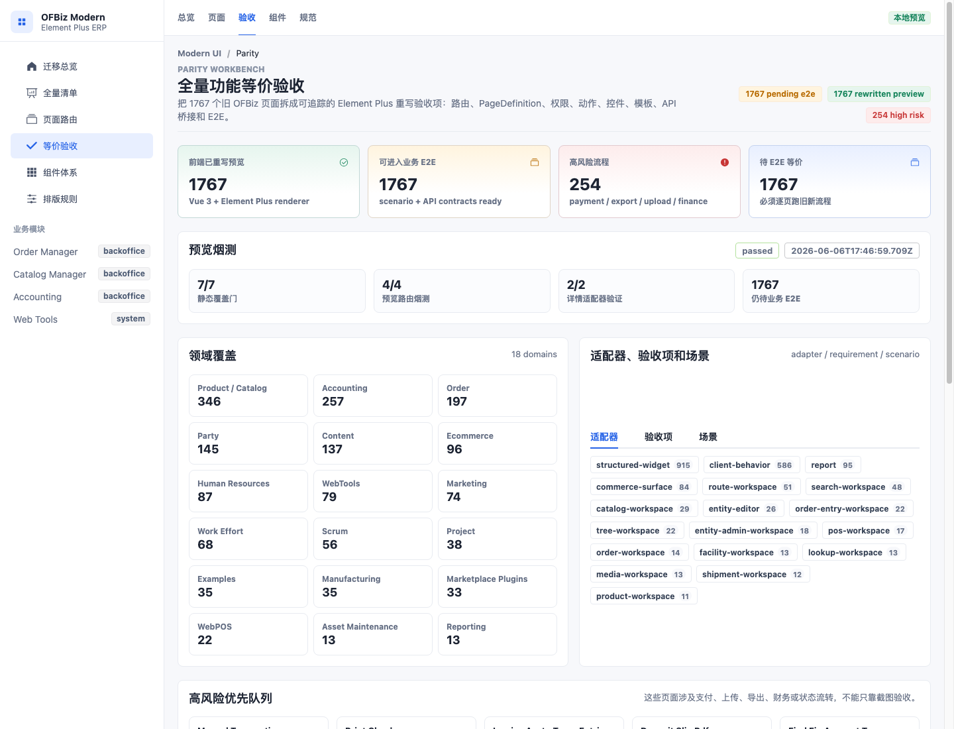The image size is (954, 729).
Task: Click the route-workspace 51 adapter tag
Action: 751,487
